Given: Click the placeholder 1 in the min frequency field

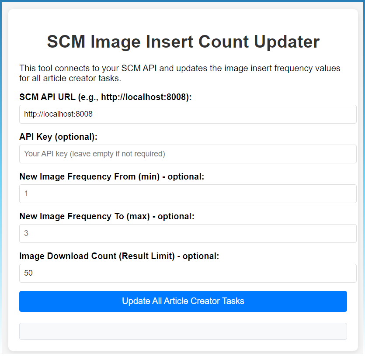Looking at the screenshot, I should pyautogui.click(x=26, y=194).
